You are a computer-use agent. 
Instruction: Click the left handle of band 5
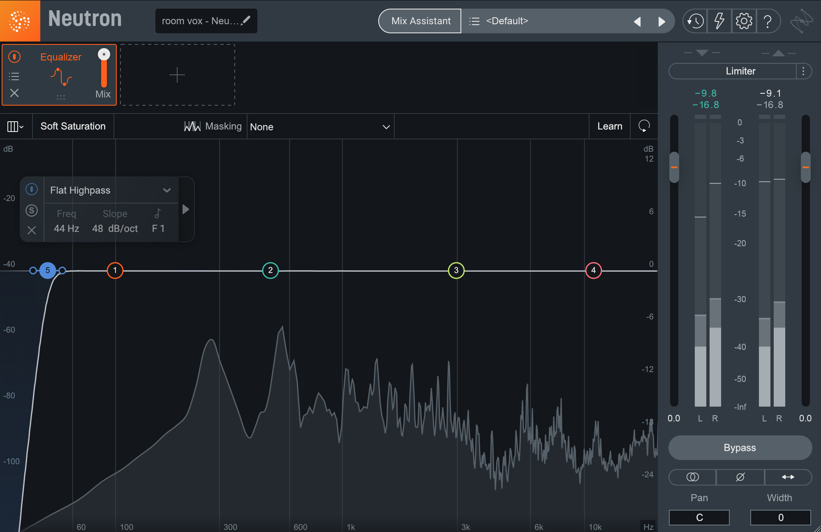(33, 271)
